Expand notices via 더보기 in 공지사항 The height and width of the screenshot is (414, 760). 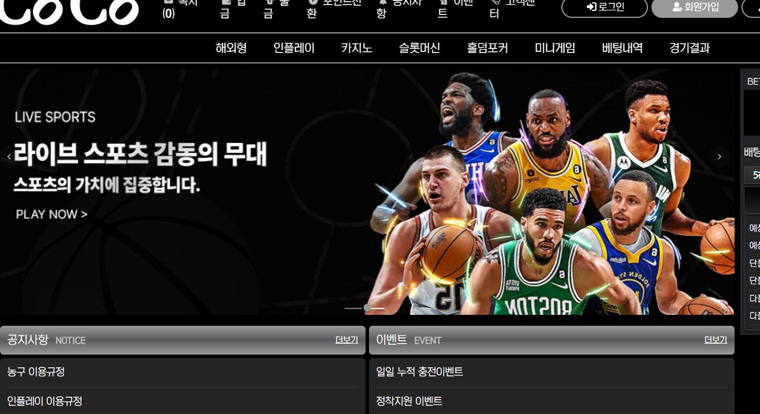(347, 340)
